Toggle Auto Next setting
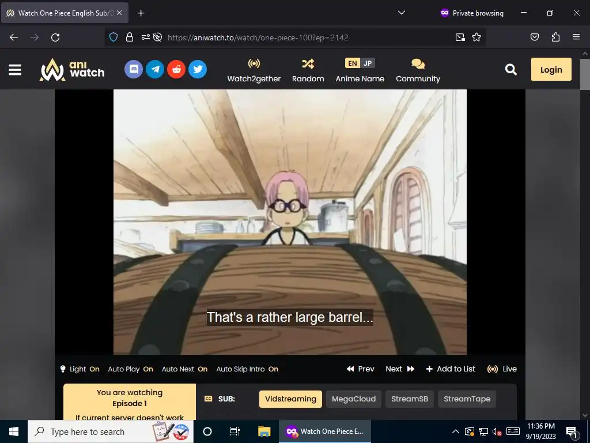Screen dimensions: 590x443 tap(185, 369)
